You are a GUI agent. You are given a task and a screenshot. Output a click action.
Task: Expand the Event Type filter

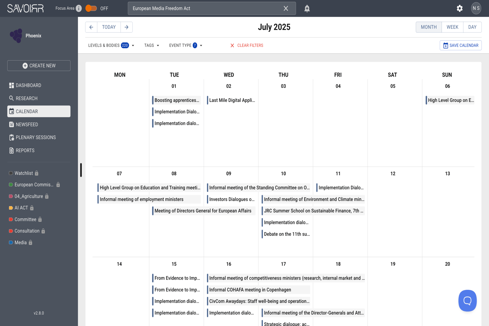[x=186, y=45]
